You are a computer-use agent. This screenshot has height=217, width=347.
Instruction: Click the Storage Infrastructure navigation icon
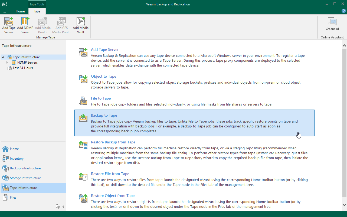click(x=5, y=178)
